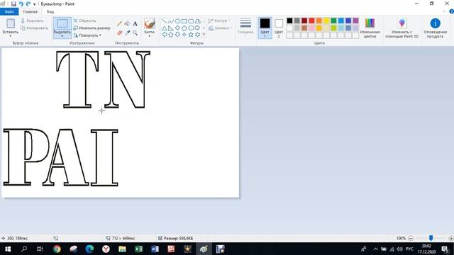Open the File (Файл) menu
The height and width of the screenshot is (255, 454).
[x=9, y=11]
